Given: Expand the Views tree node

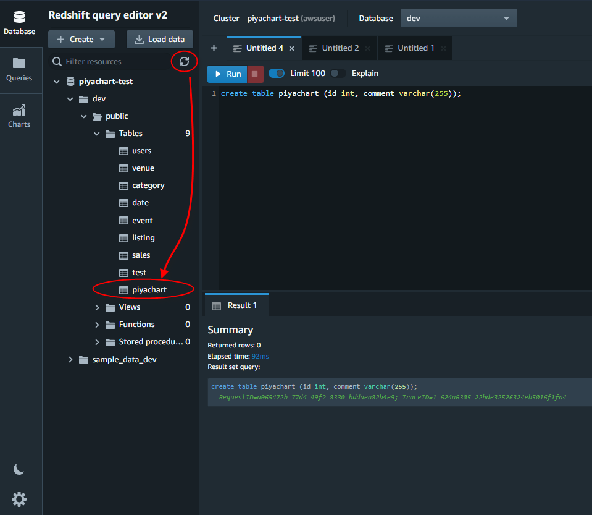Looking at the screenshot, I should coord(96,307).
